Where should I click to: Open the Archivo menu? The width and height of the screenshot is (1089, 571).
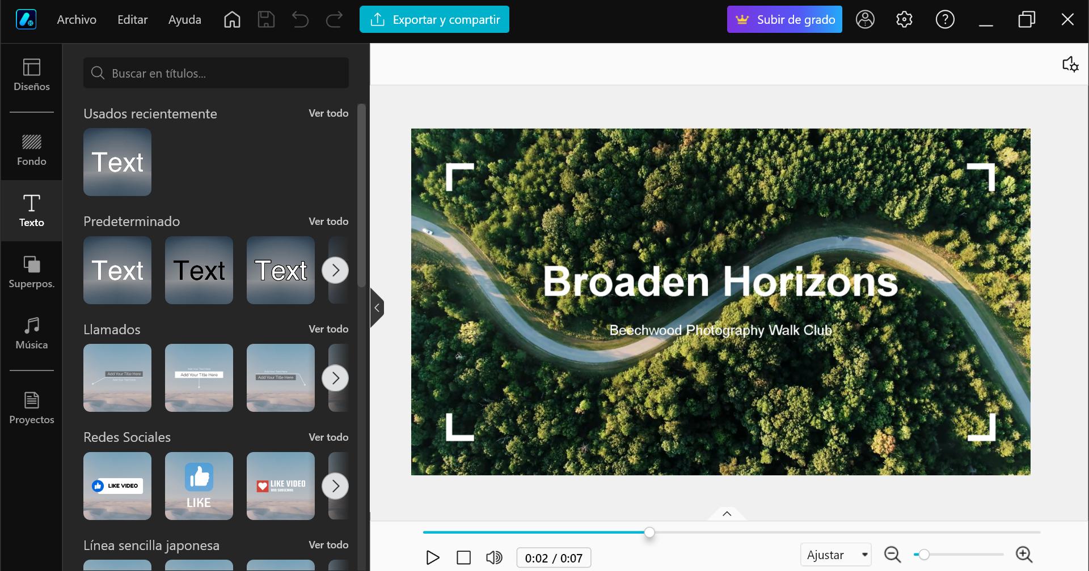click(x=77, y=19)
